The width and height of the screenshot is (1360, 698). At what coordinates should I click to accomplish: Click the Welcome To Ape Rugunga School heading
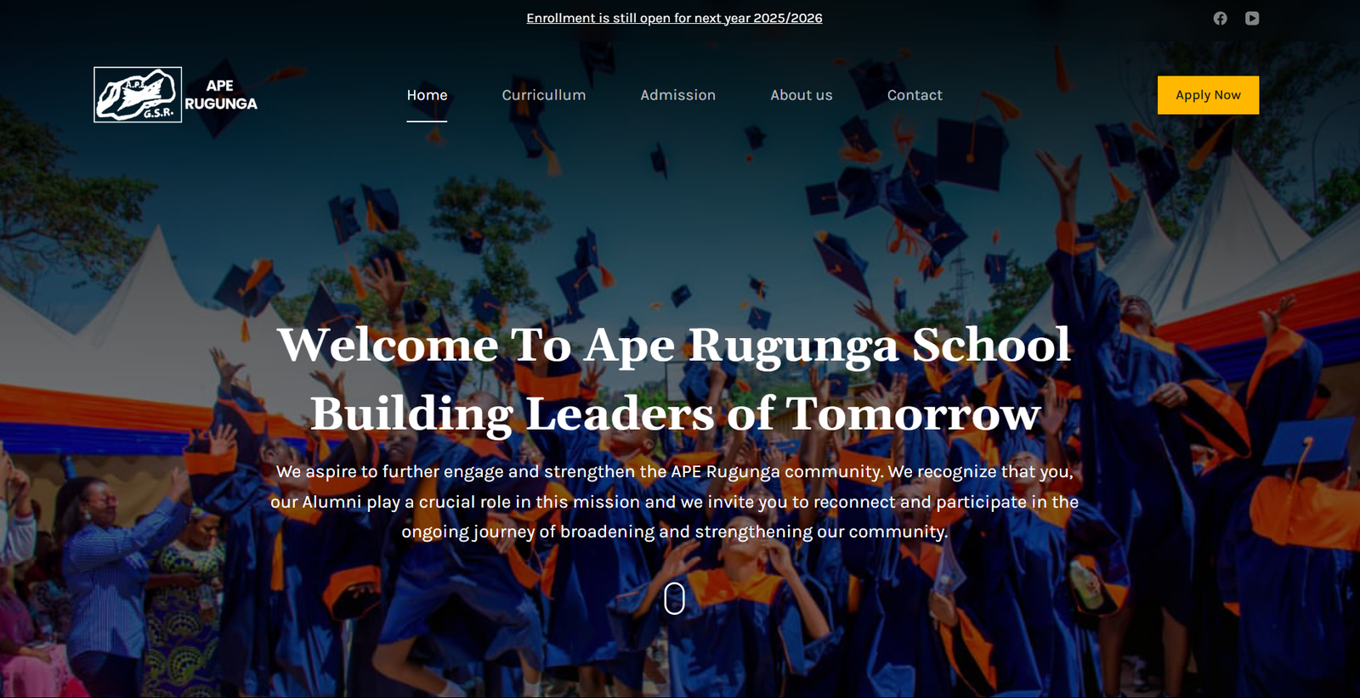674,345
